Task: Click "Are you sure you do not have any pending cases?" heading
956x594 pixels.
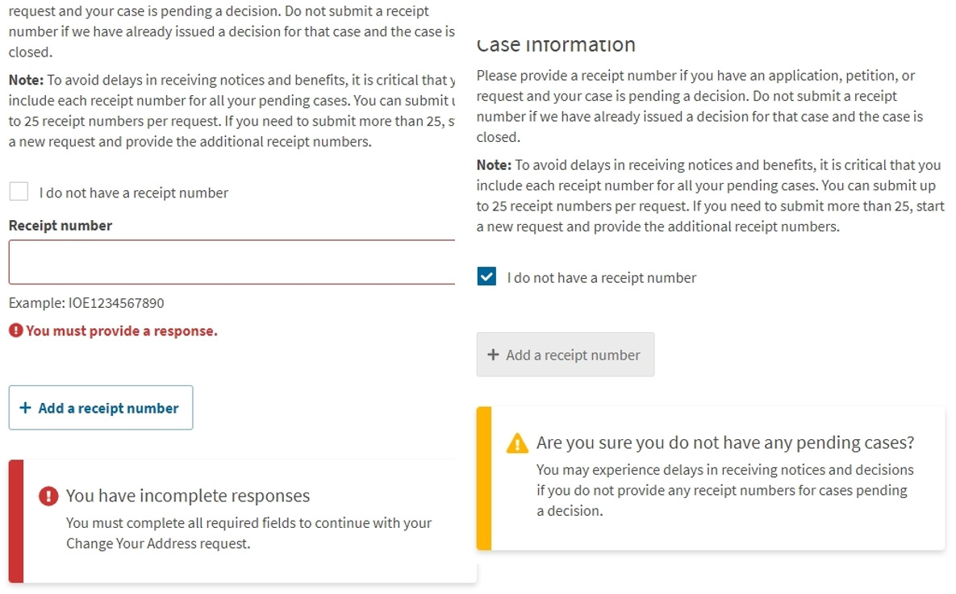Action: 725,443
